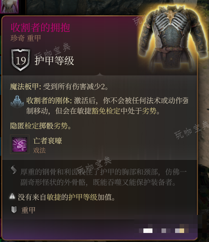Click the 亡者哀嚎 purple cantrip icon
The height and width of the screenshot is (242, 209).
click(19, 144)
